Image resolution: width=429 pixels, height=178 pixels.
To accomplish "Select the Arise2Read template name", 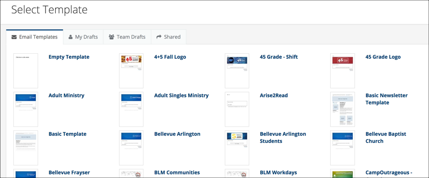I will [274, 96].
